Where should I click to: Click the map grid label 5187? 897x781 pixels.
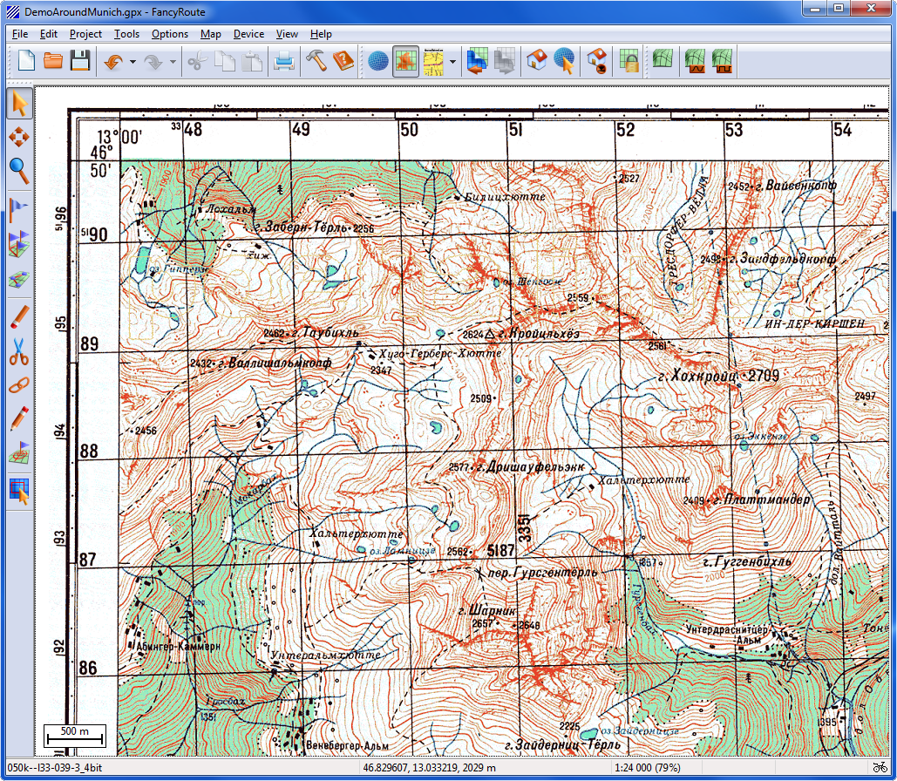point(500,550)
